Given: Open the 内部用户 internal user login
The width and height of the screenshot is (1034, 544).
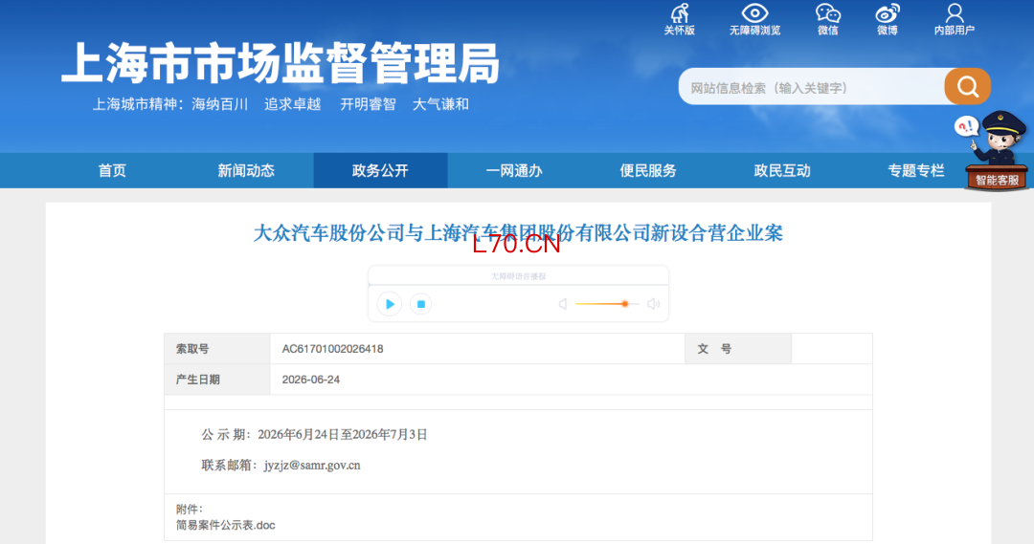Looking at the screenshot, I should (x=955, y=18).
